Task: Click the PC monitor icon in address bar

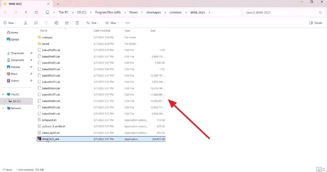Action: click(x=48, y=12)
